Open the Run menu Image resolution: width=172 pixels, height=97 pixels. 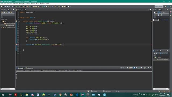(37, 4)
